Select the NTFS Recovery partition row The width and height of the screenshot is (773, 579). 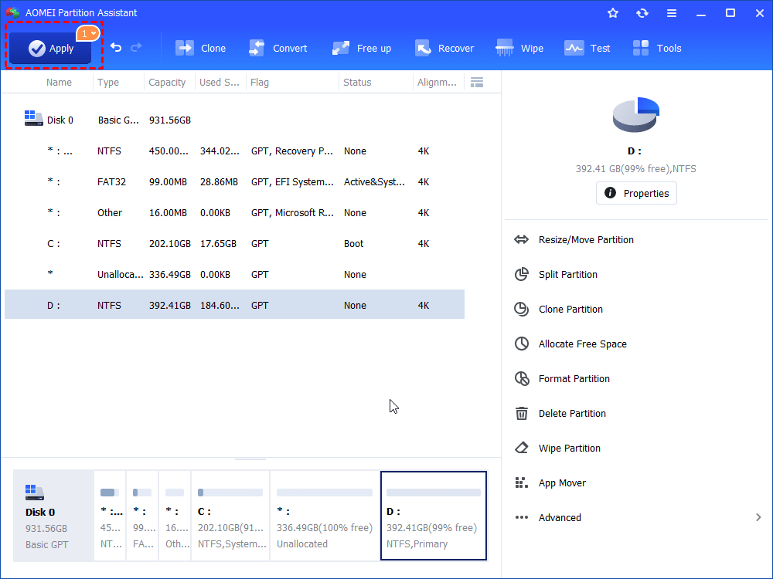click(x=235, y=151)
